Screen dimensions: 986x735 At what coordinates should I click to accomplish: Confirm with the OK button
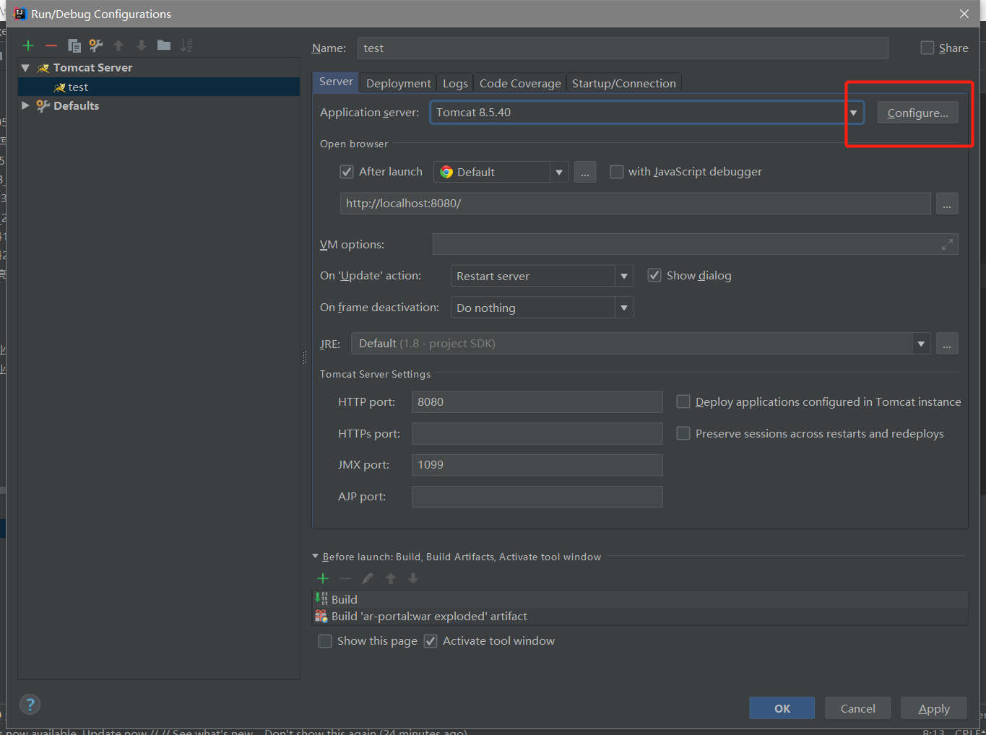782,708
